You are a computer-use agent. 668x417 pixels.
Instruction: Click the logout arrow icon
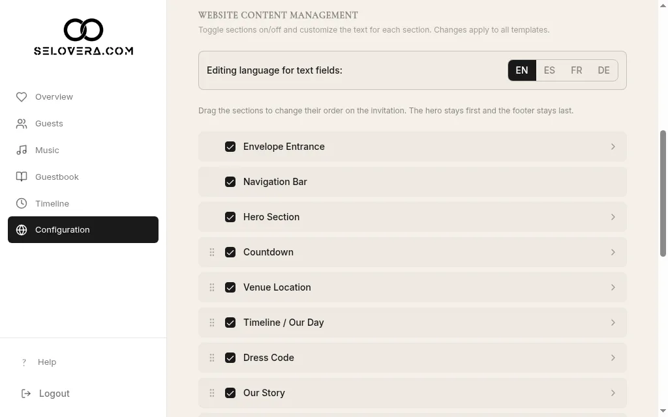(26, 394)
